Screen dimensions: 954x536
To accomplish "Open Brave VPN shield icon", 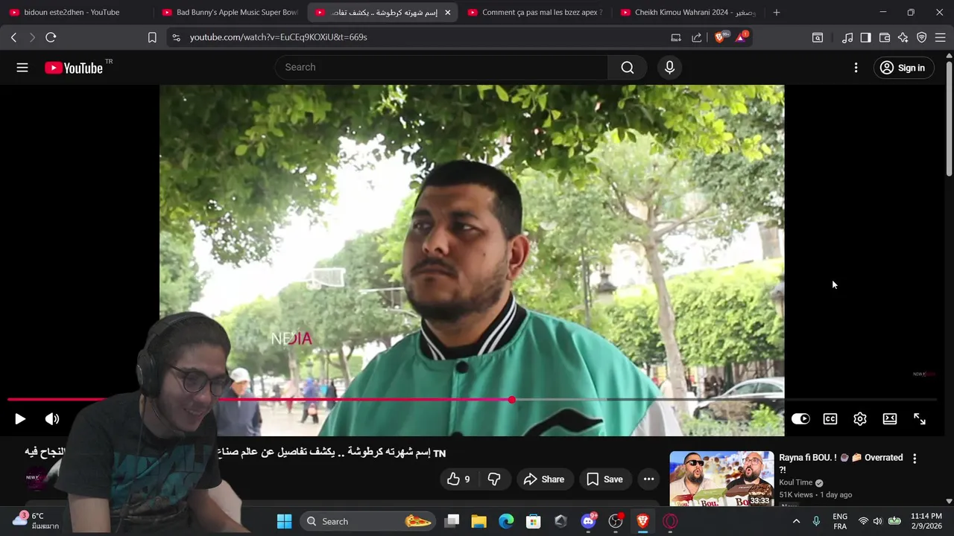I will click(x=922, y=37).
